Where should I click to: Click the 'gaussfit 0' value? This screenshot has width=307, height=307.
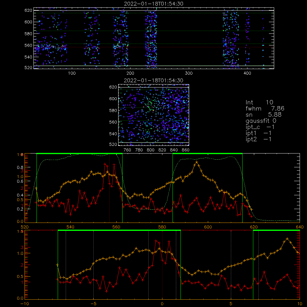(261, 121)
